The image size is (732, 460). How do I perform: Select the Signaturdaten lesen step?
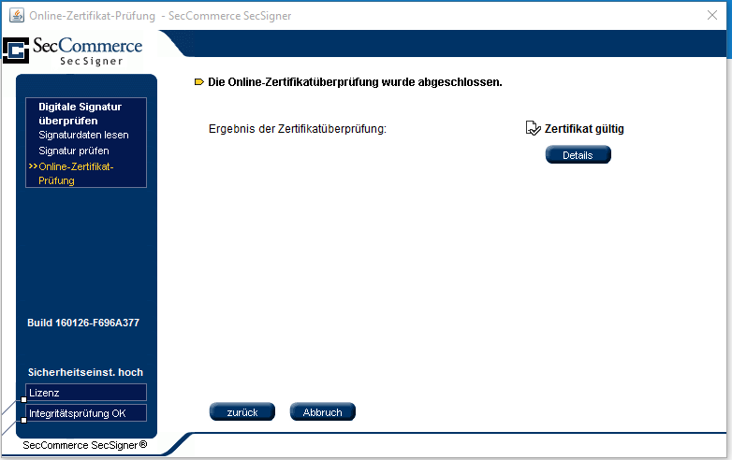[83, 136]
